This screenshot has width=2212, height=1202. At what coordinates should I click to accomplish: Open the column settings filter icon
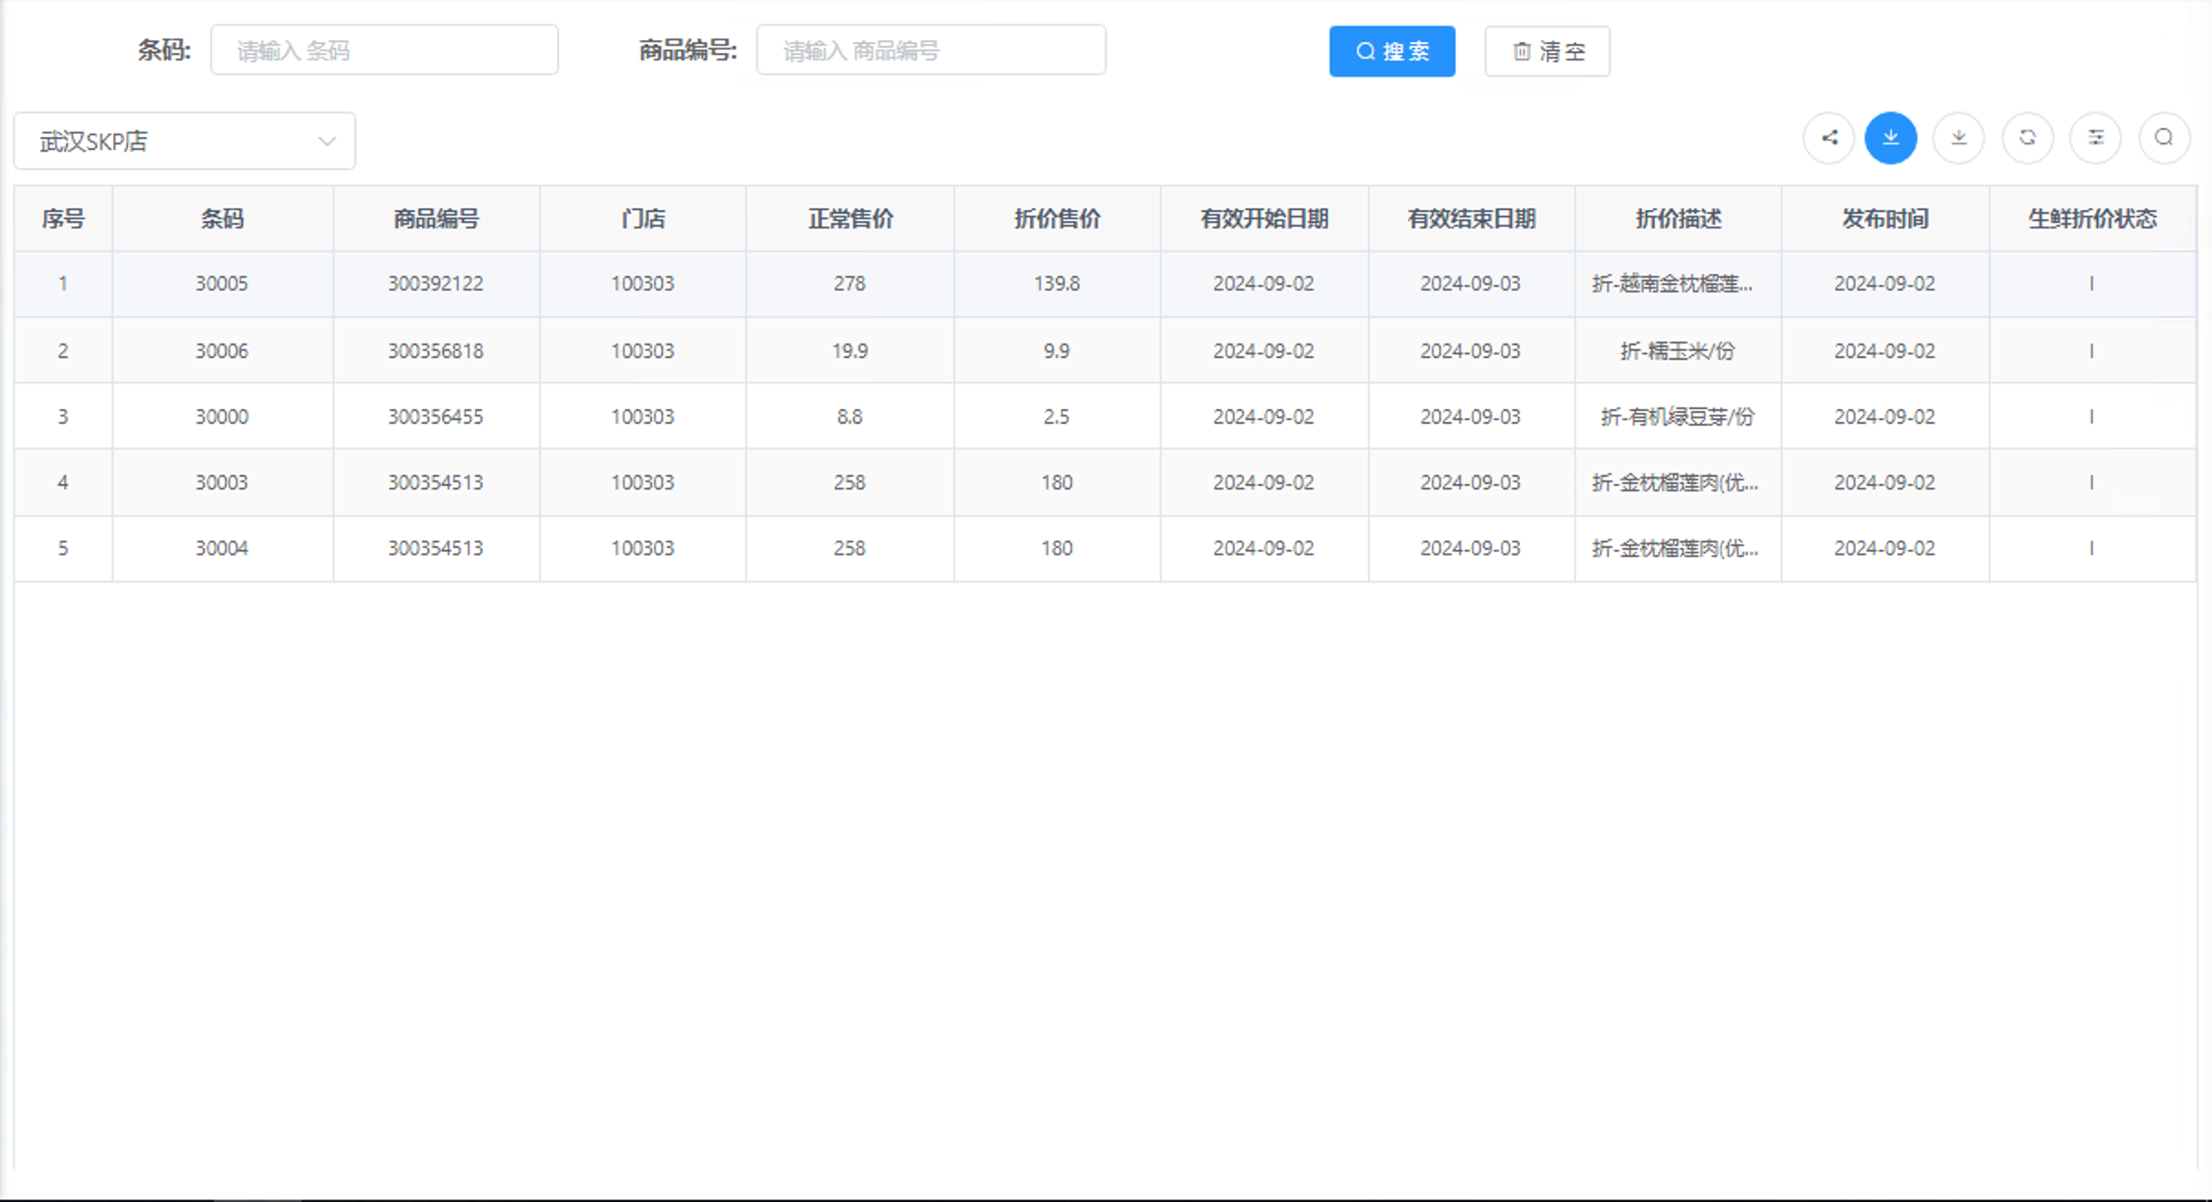click(x=2095, y=138)
